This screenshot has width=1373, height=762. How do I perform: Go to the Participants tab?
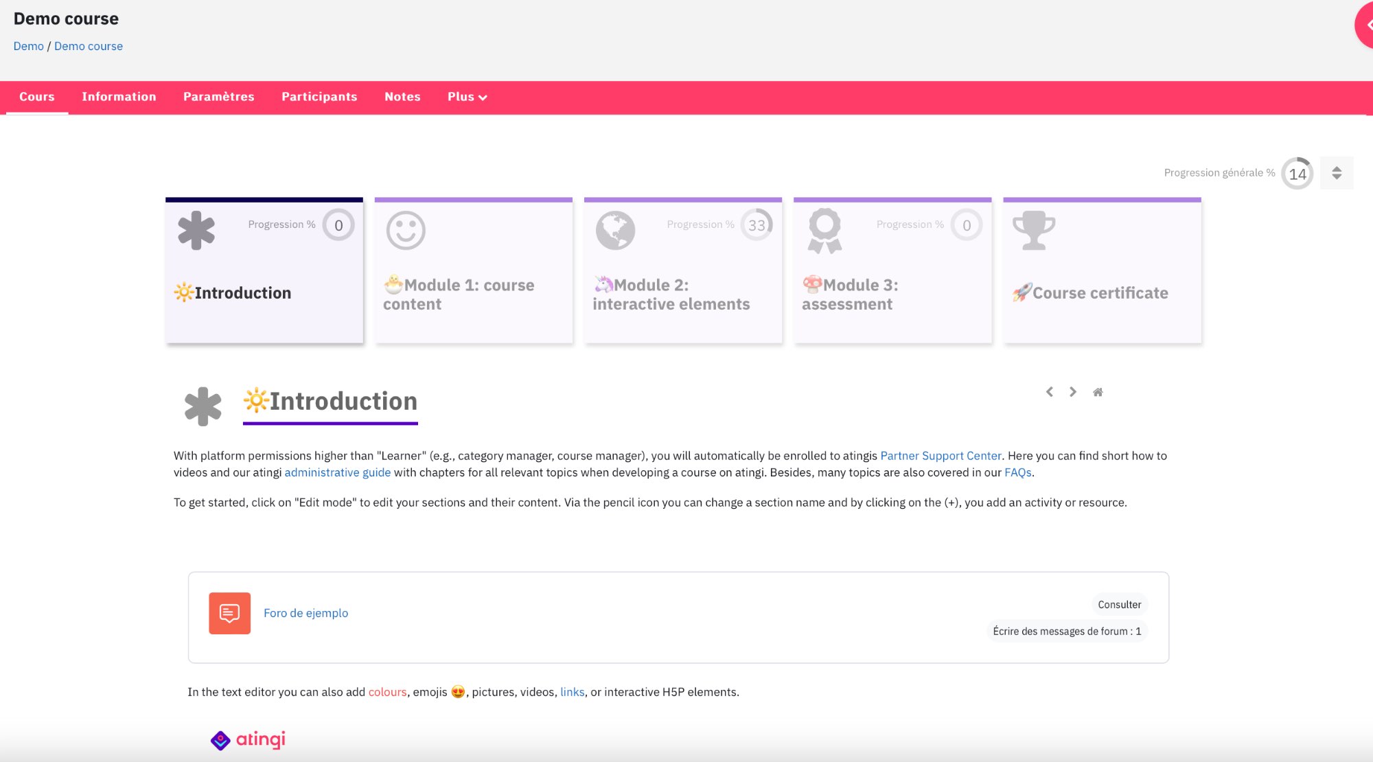(x=319, y=97)
